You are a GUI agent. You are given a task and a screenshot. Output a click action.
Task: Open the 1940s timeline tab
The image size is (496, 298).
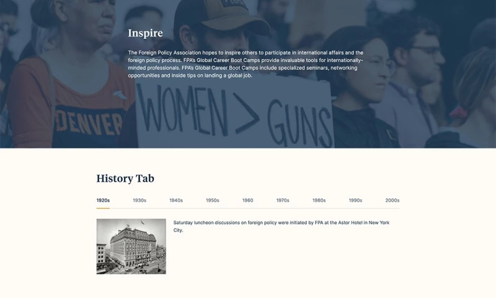coord(176,201)
